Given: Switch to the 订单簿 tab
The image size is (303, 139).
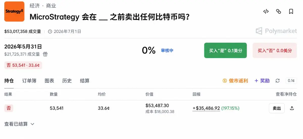Looking at the screenshot, I should coord(29,81).
